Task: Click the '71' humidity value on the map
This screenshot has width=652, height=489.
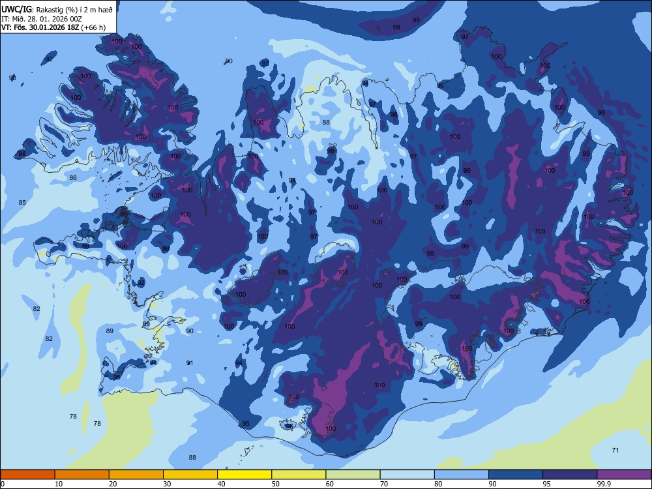Action: [615, 450]
